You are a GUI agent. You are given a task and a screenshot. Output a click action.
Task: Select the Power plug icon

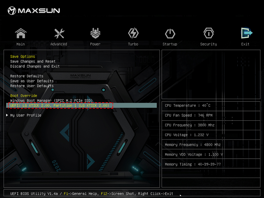(95, 33)
